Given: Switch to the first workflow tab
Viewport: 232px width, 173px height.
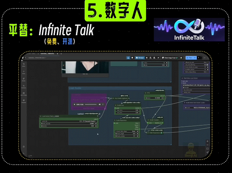Looking at the screenshot, I should tap(32, 53).
